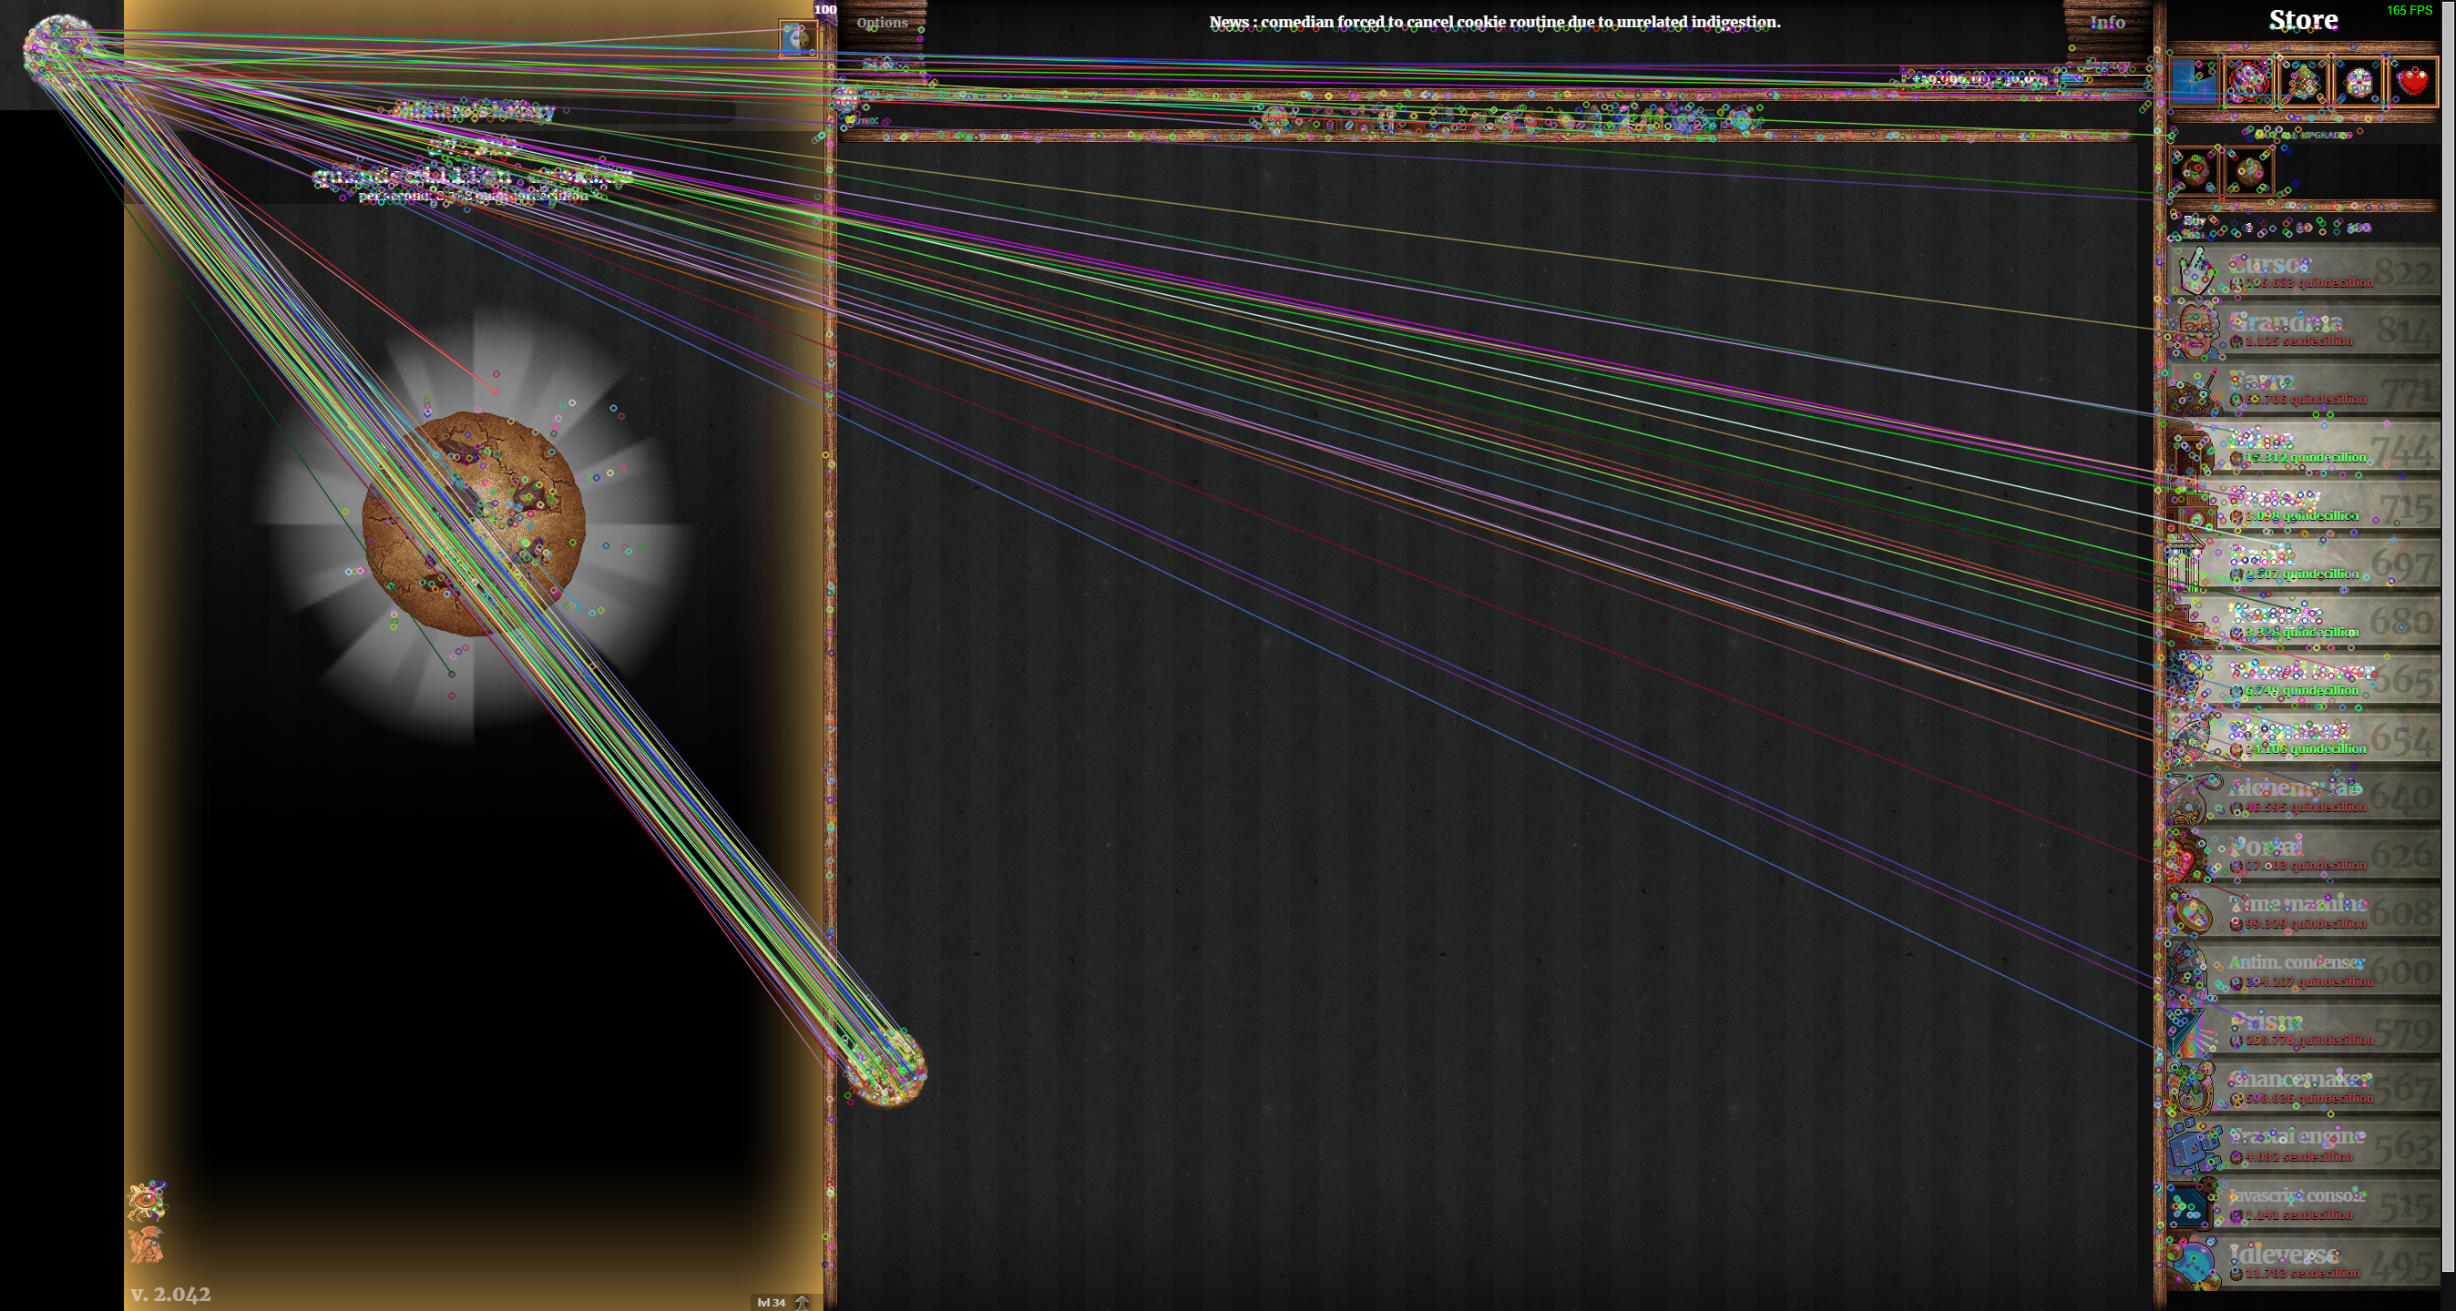Screen dimensions: 2456x1311
Task: Open the Krumblor dragon icon
Action: [x=146, y=1245]
